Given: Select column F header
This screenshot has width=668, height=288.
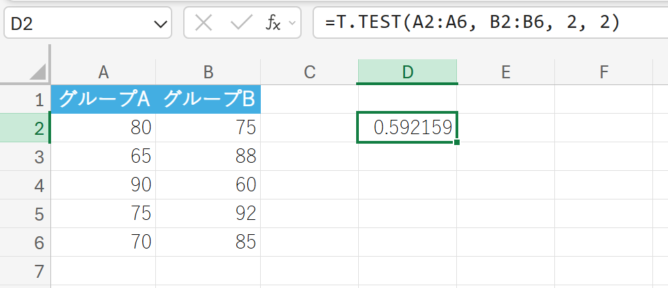Looking at the screenshot, I should click(x=604, y=72).
